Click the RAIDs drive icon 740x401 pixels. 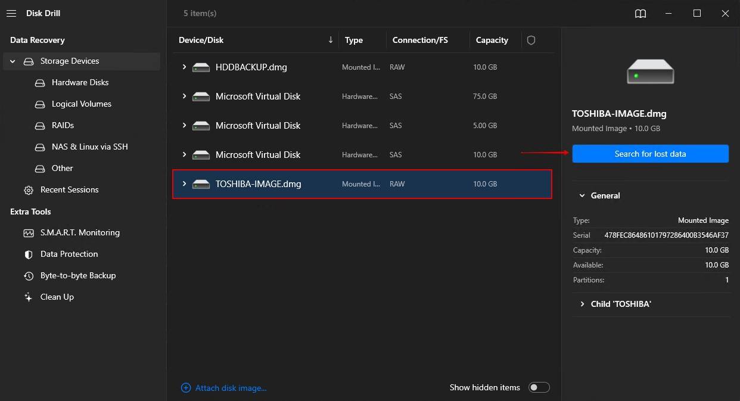[40, 126]
